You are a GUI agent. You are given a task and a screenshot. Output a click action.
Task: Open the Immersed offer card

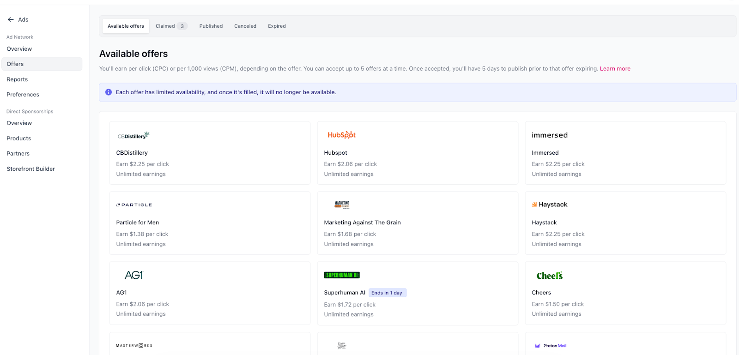(625, 153)
